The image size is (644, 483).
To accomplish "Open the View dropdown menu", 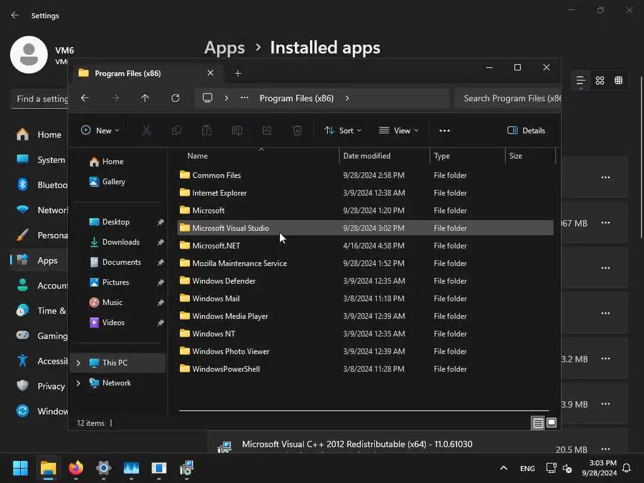I will point(398,131).
